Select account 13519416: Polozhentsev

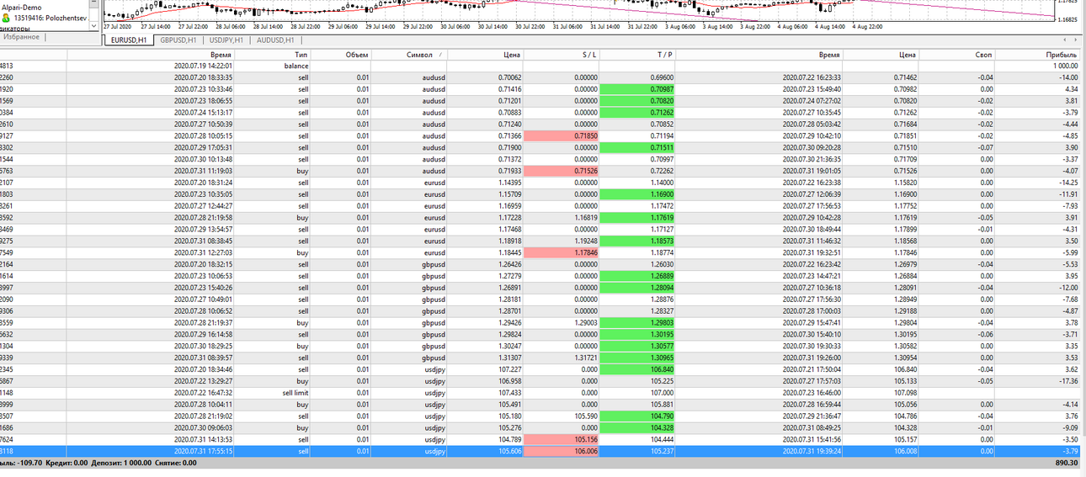(50, 18)
